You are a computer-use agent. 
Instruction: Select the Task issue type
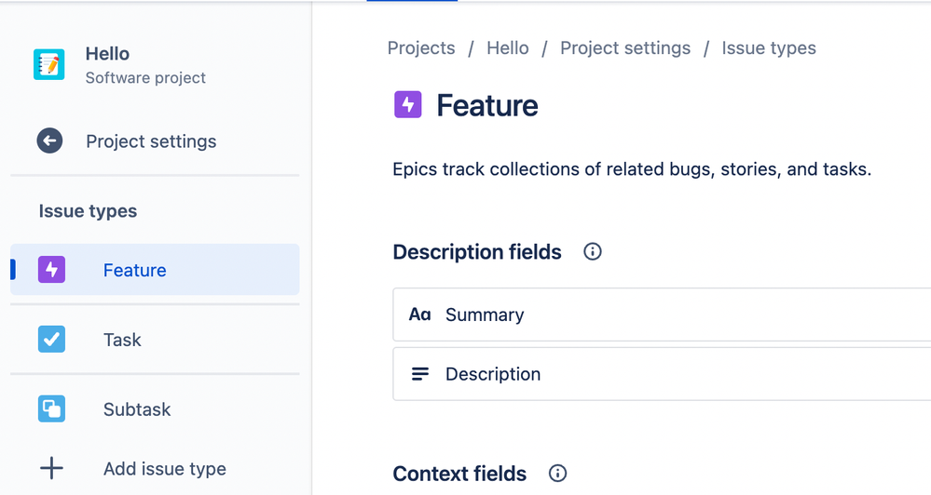point(122,341)
